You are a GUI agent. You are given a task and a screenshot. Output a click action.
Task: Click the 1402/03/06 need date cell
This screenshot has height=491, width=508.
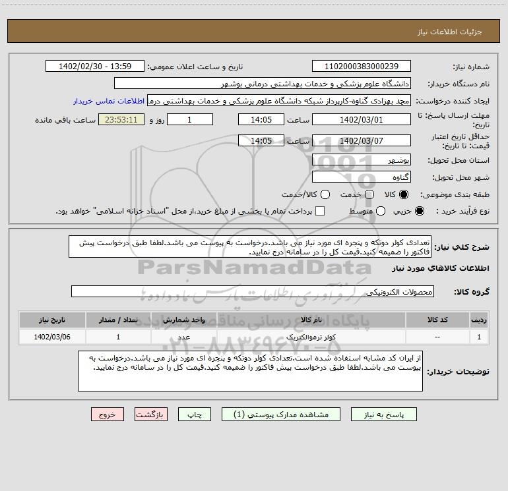point(52,337)
